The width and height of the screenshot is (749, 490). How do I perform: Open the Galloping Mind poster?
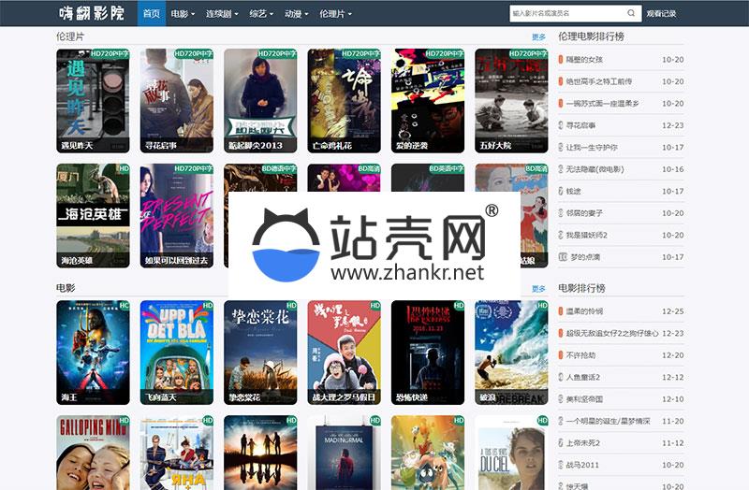pos(93,453)
